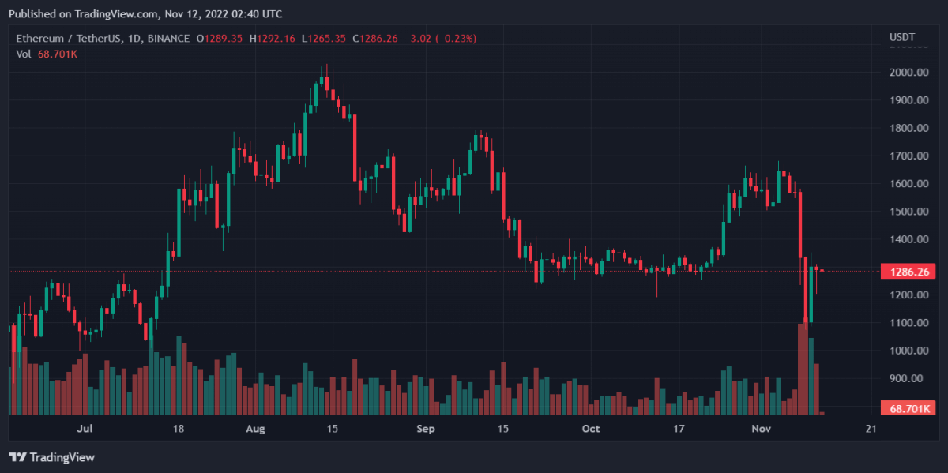Click the TradingView logo icon
This screenshot has height=473, width=948.
click(17, 457)
